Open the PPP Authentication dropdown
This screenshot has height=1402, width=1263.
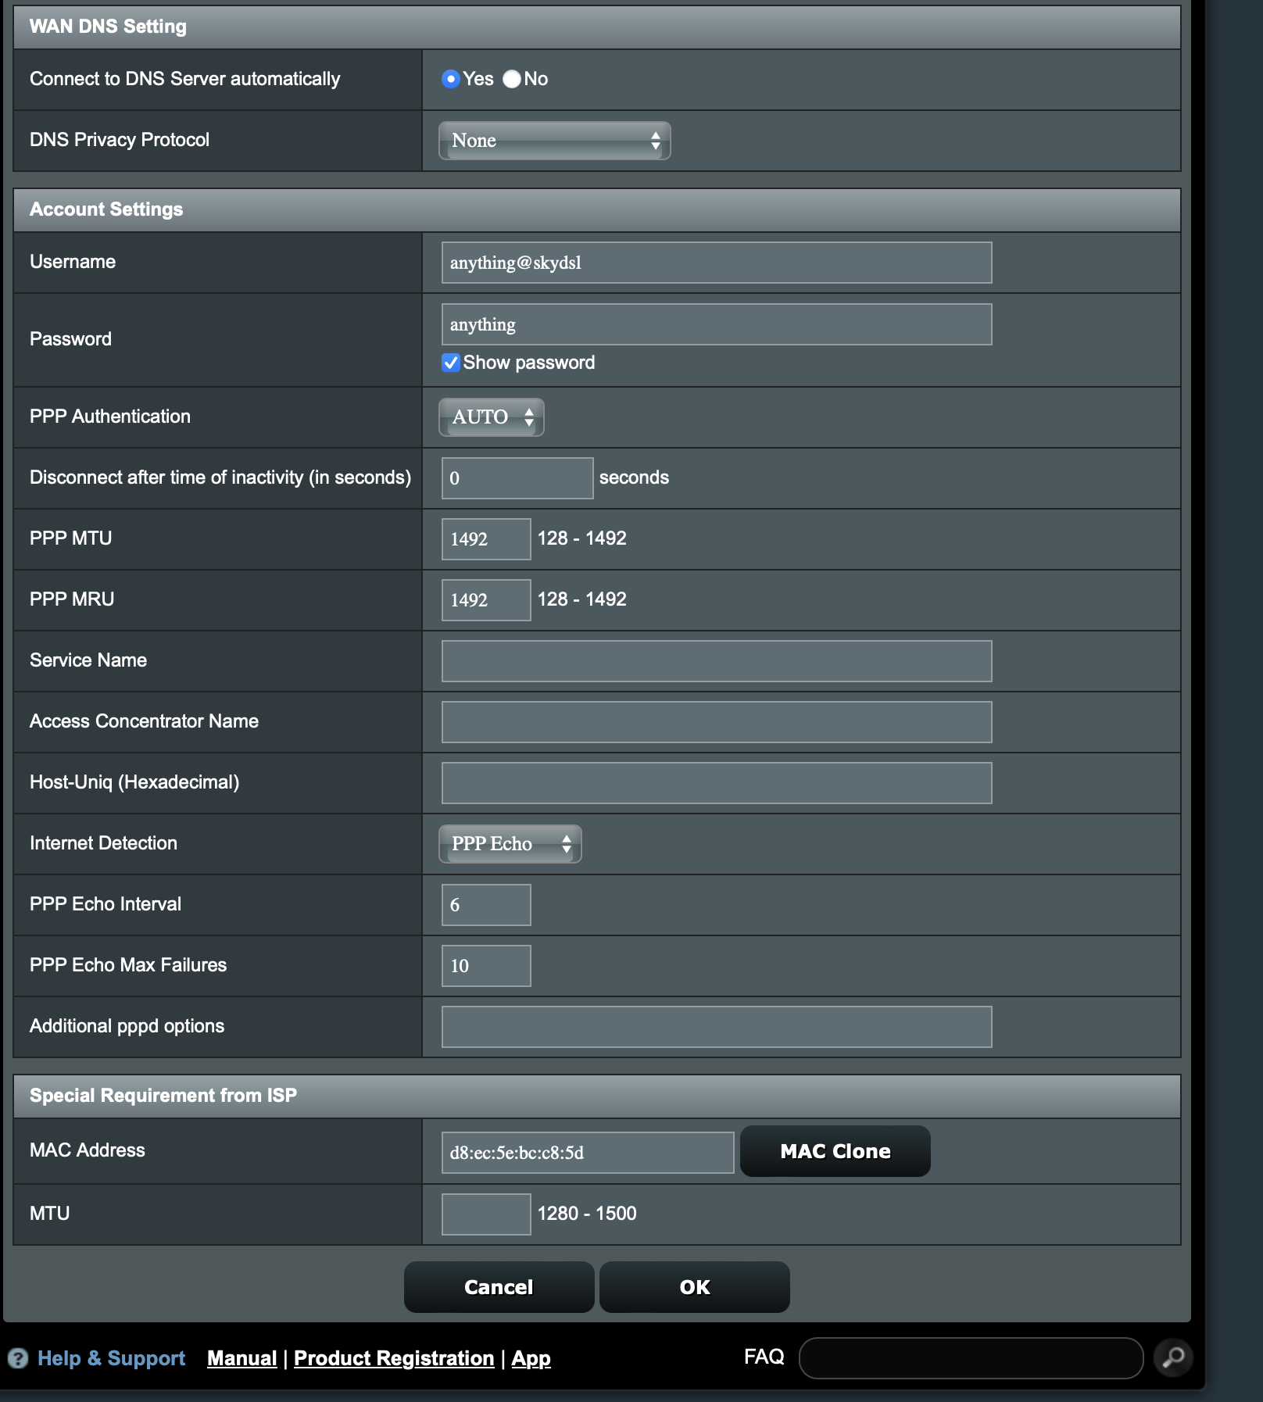point(491,417)
